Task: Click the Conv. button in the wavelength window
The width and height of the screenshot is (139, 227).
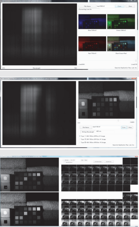Action: pyautogui.click(x=124, y=127)
